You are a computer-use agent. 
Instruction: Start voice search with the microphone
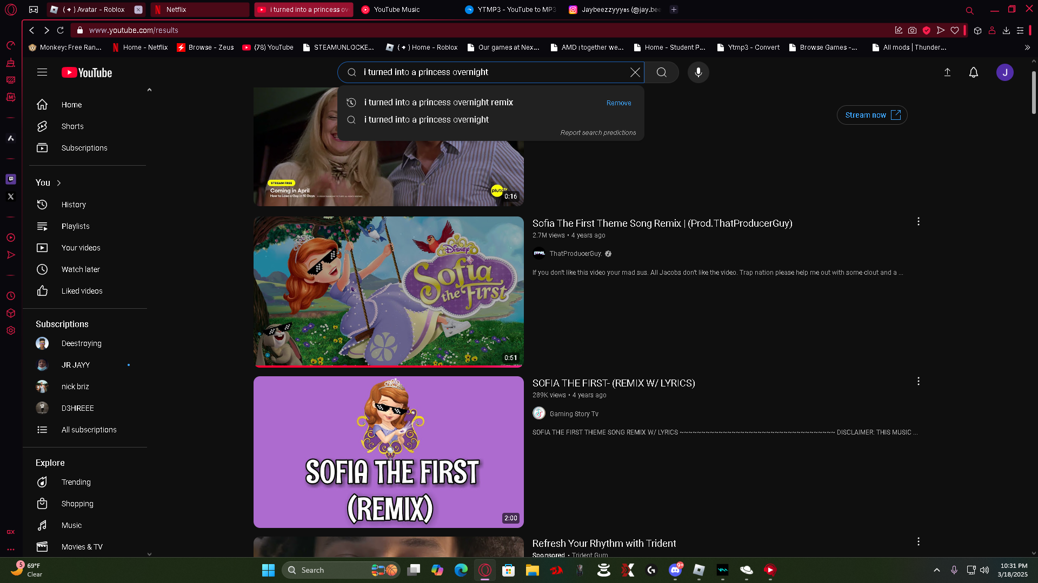tap(698, 72)
